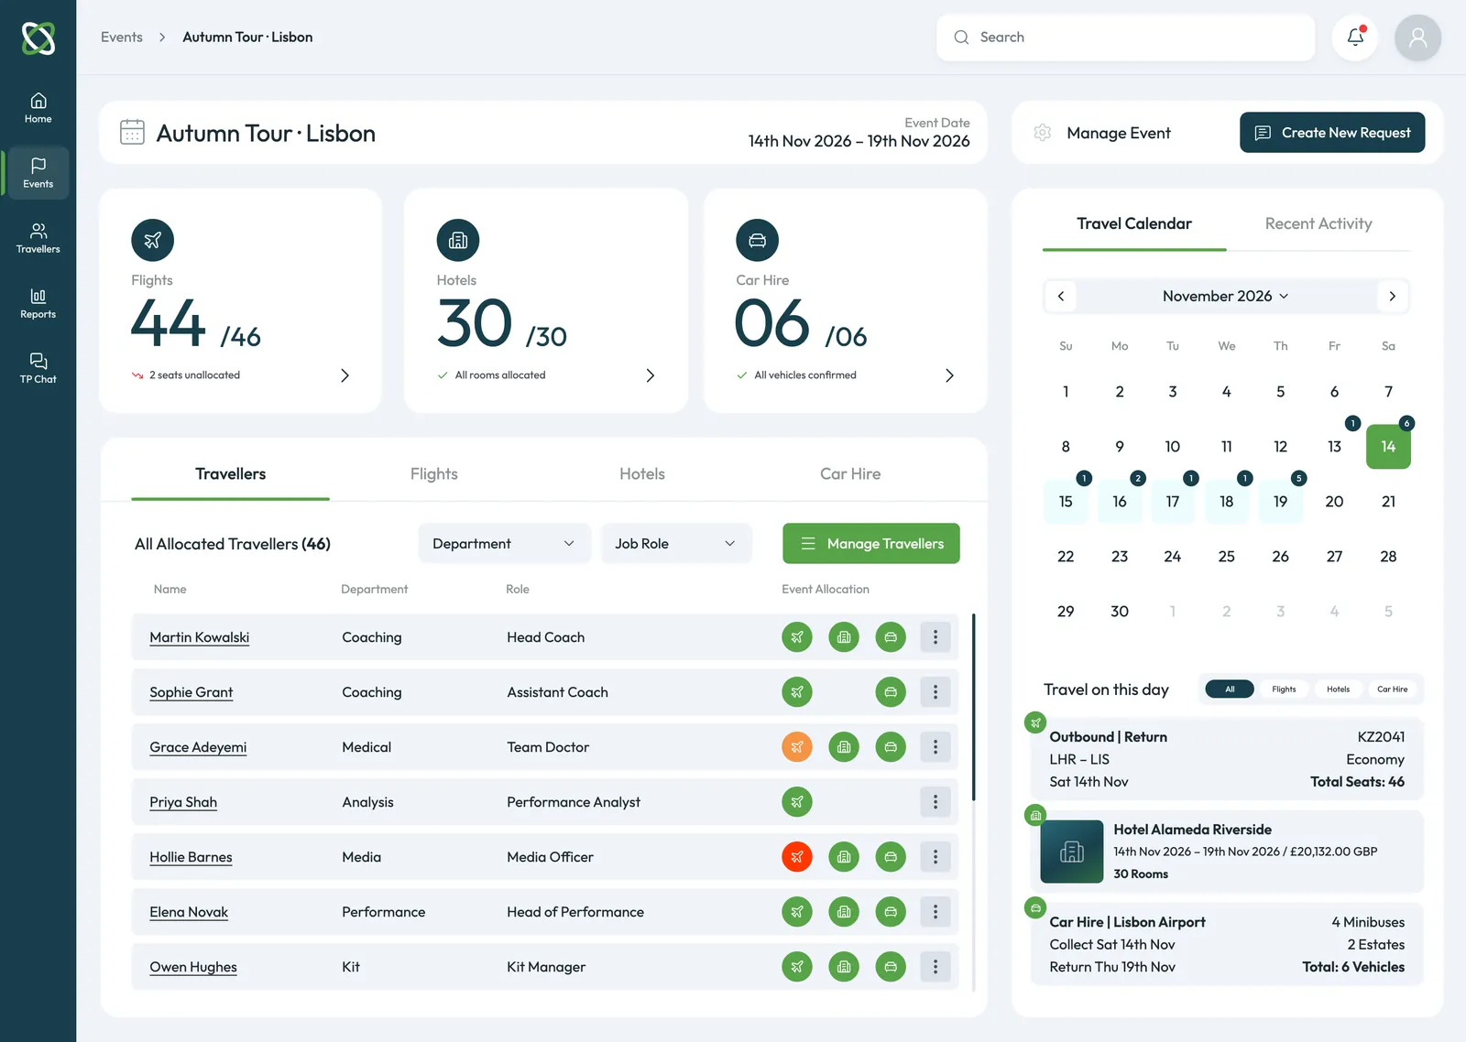Expand the Car Hire summary card arrow

point(950,375)
